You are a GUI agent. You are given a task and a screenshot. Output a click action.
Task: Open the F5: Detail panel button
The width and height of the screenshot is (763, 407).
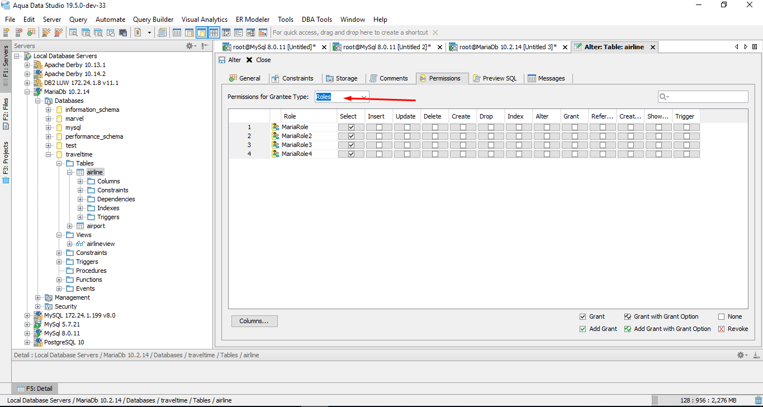point(35,389)
